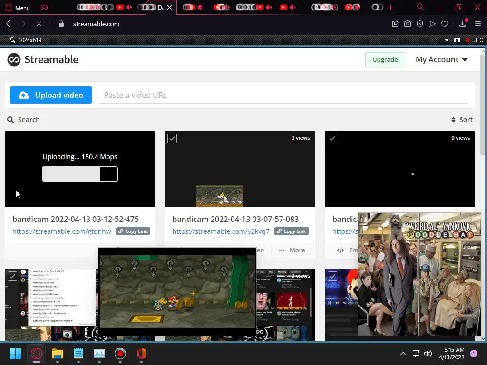Open the Bandicam dropdown arrow beside the camera
This screenshot has height=365, width=487.
click(x=446, y=40)
